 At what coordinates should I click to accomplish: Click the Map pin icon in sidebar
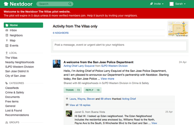pyautogui.click(x=7, y=40)
